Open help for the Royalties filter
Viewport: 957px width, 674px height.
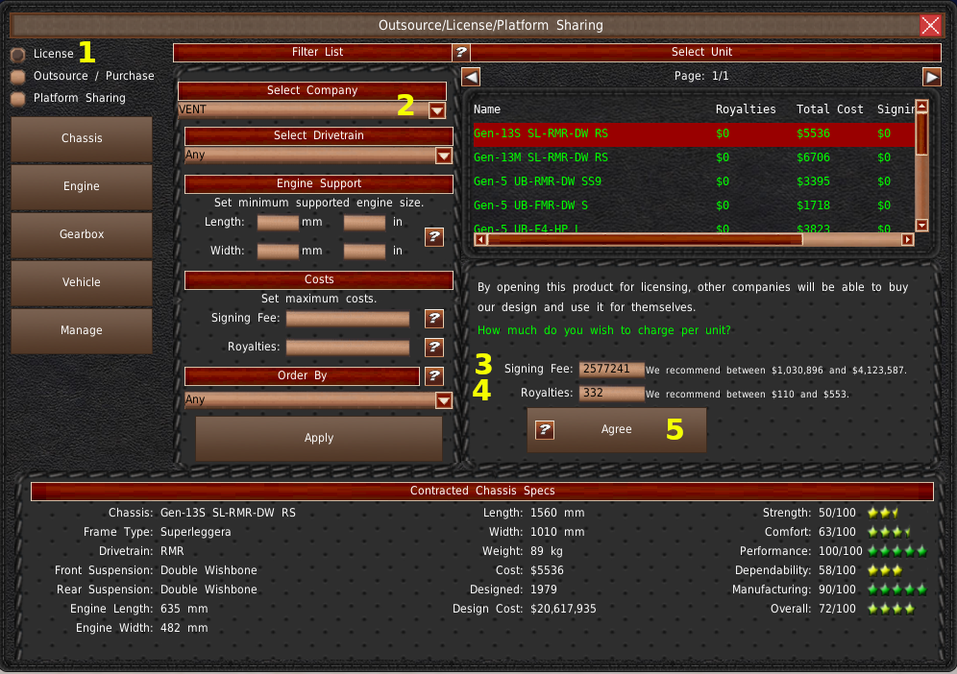point(434,348)
